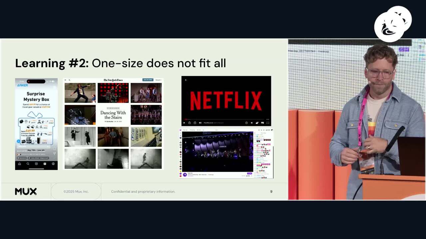Click the New York Times search icon
This screenshot has width=426, height=239.
69,80
